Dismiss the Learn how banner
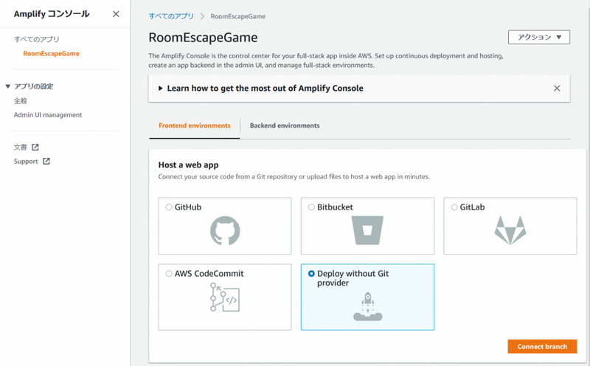590x366 pixels. pyautogui.click(x=557, y=89)
